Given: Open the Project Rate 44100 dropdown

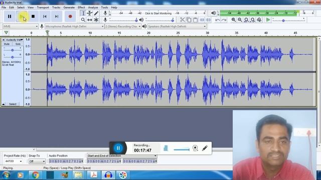Looking at the screenshot, I should point(14,161).
